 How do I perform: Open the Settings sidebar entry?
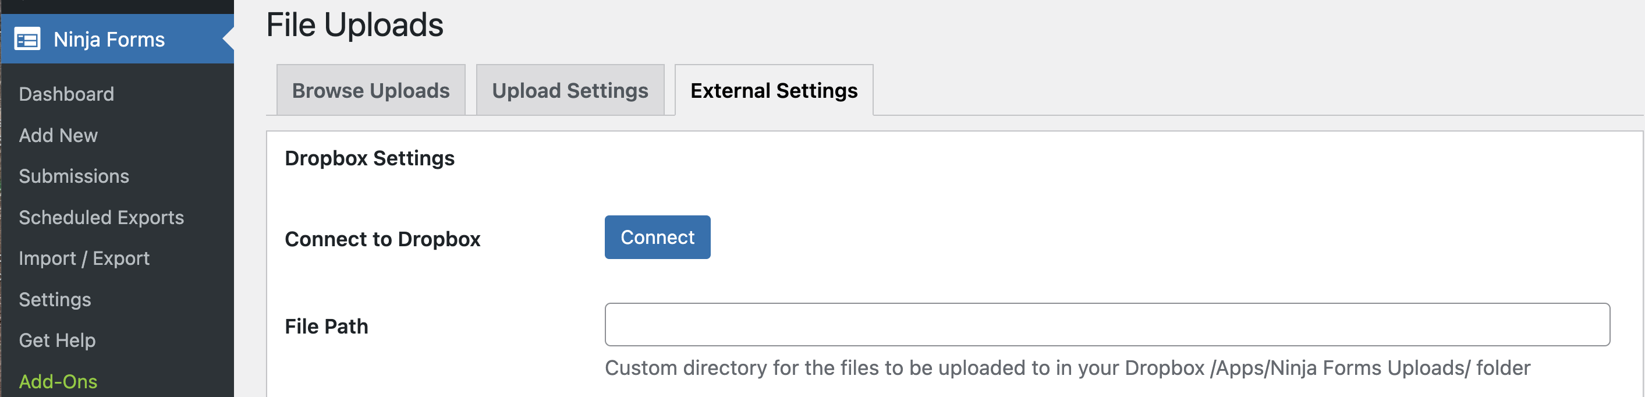click(55, 299)
